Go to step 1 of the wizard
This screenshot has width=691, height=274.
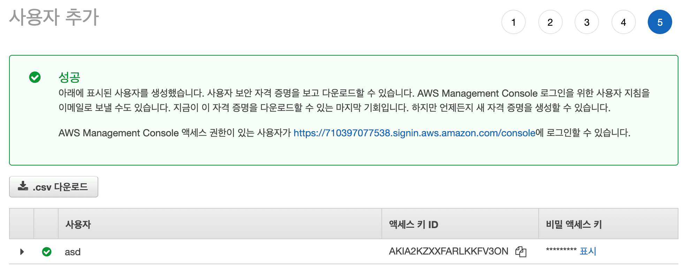(513, 22)
